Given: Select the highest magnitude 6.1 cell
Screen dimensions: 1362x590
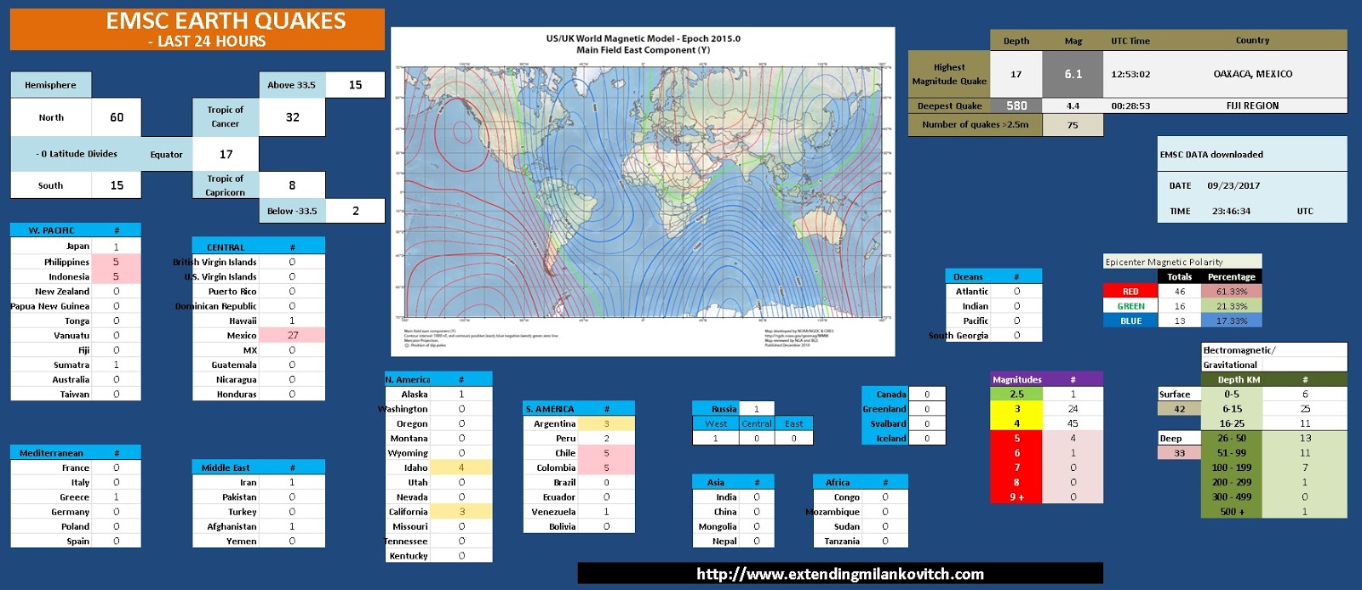Looking at the screenshot, I should [1073, 74].
